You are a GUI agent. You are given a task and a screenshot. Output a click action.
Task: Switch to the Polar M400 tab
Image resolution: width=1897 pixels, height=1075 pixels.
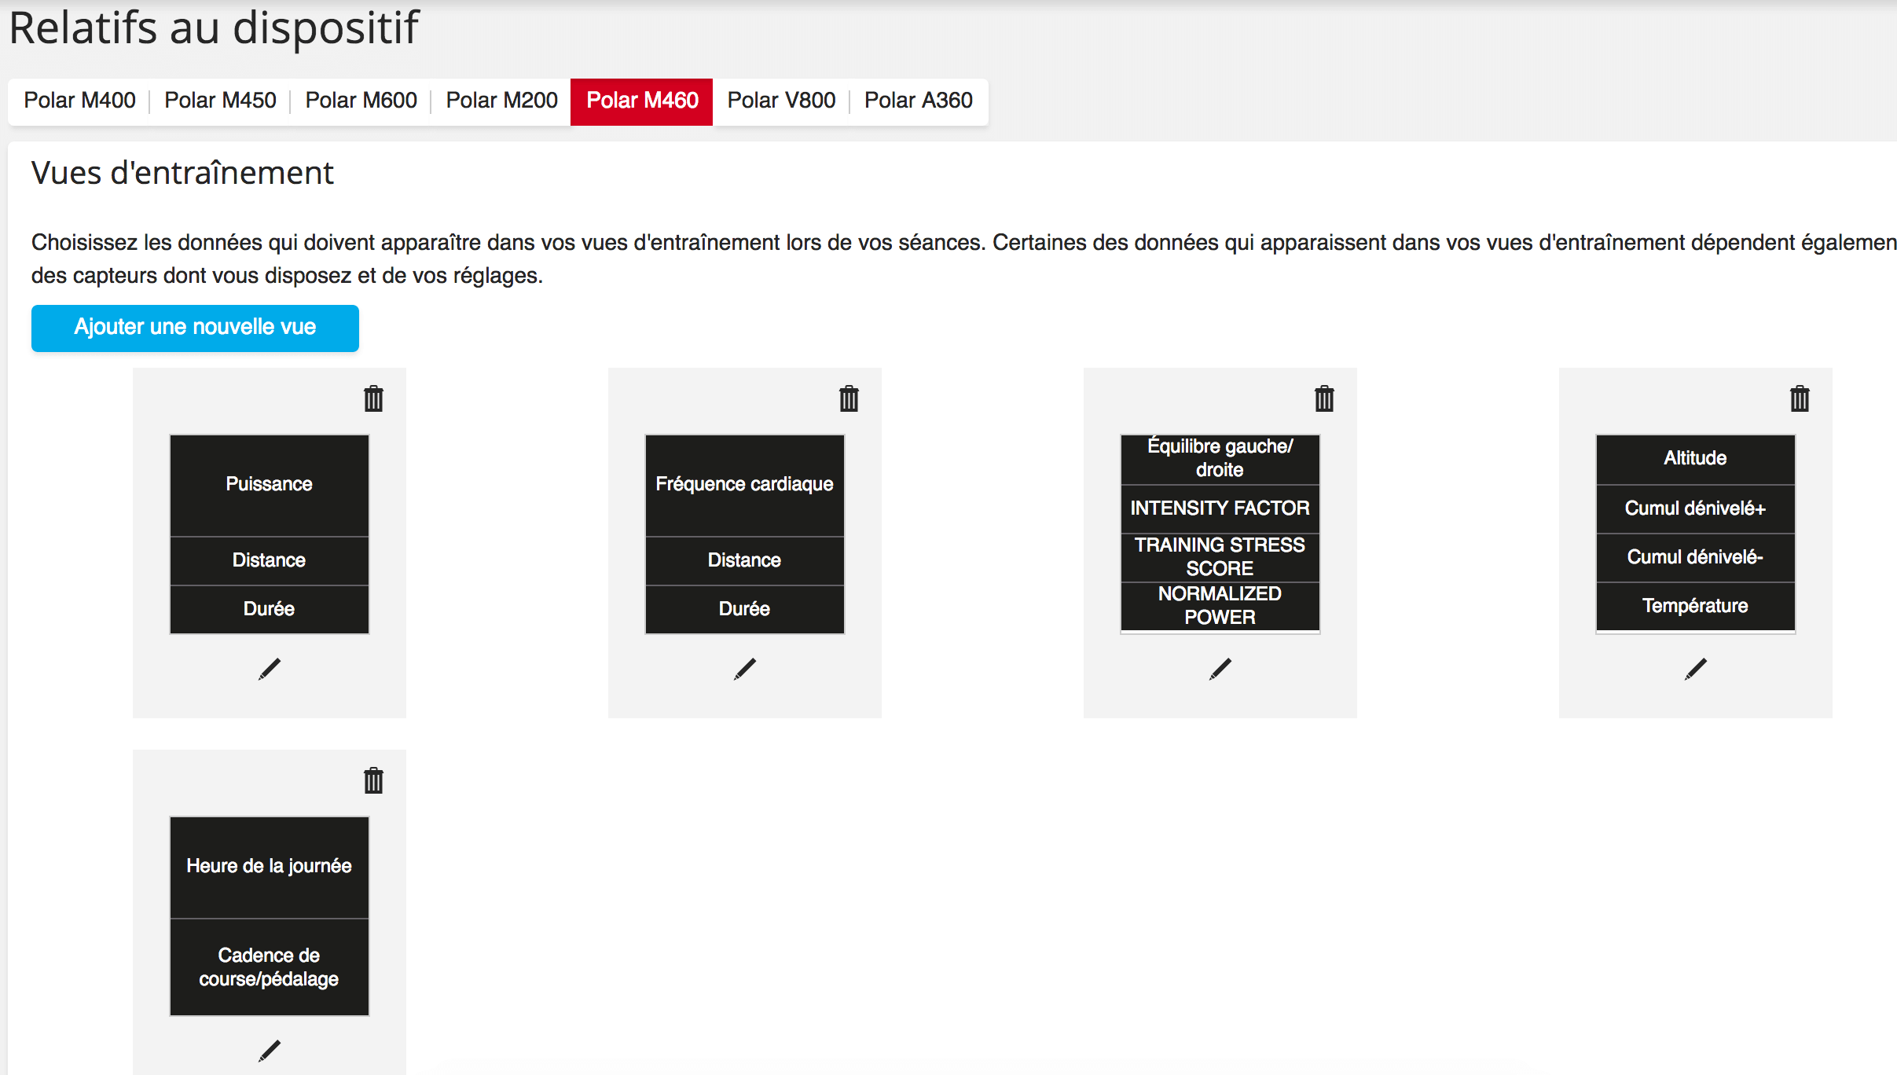79,101
